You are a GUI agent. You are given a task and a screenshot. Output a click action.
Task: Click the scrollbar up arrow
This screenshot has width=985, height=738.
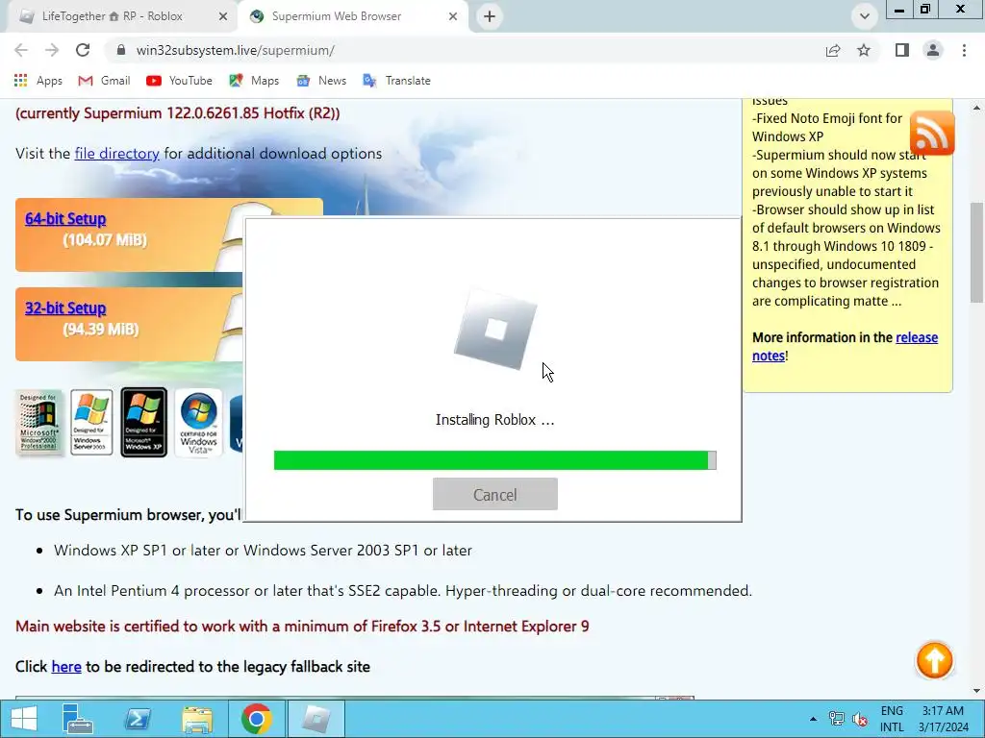click(x=977, y=108)
